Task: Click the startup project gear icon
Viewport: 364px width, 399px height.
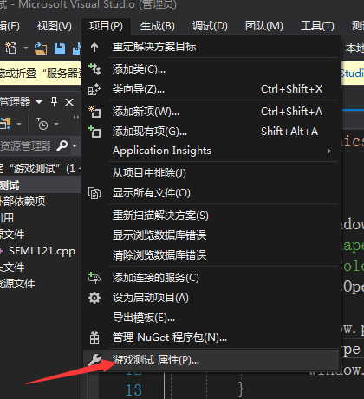Action: pos(94,298)
